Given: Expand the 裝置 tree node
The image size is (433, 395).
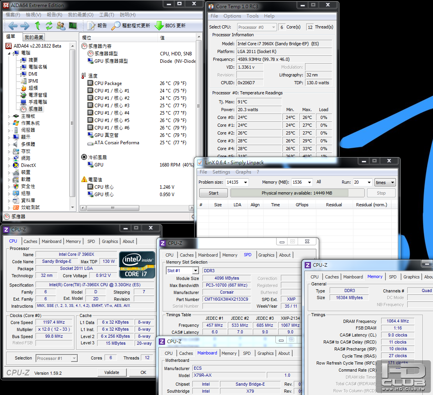Looking at the screenshot, I should (9, 172).
